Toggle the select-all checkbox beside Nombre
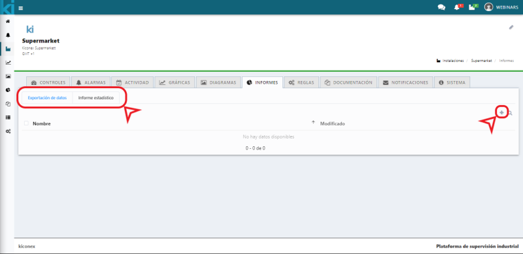The height and width of the screenshot is (254, 523). coord(26,123)
